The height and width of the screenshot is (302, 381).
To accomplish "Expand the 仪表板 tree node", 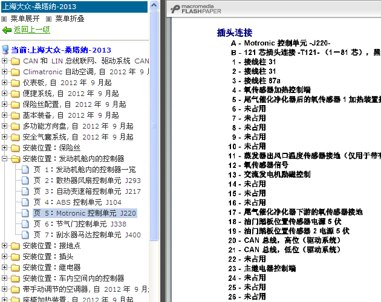I will coord(4,82).
